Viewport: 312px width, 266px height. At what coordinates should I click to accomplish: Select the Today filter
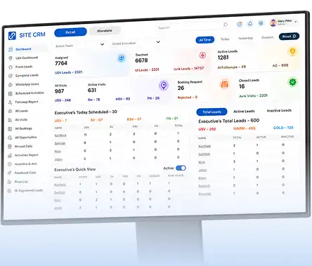click(225, 39)
